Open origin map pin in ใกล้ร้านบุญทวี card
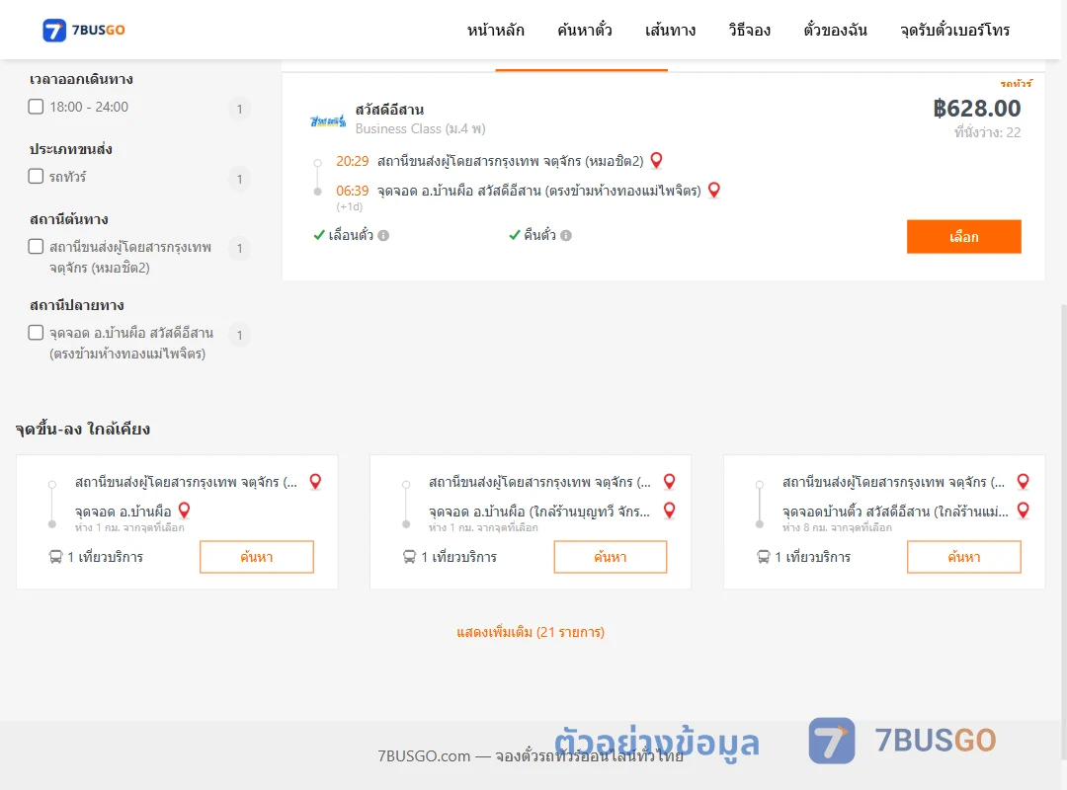This screenshot has height=790, width=1067. click(x=670, y=482)
